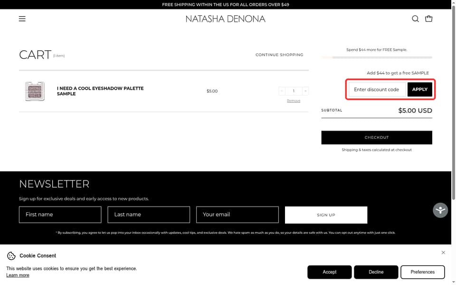The image size is (456, 285).
Task: Open the hamburger navigation menu
Action: coord(22,19)
